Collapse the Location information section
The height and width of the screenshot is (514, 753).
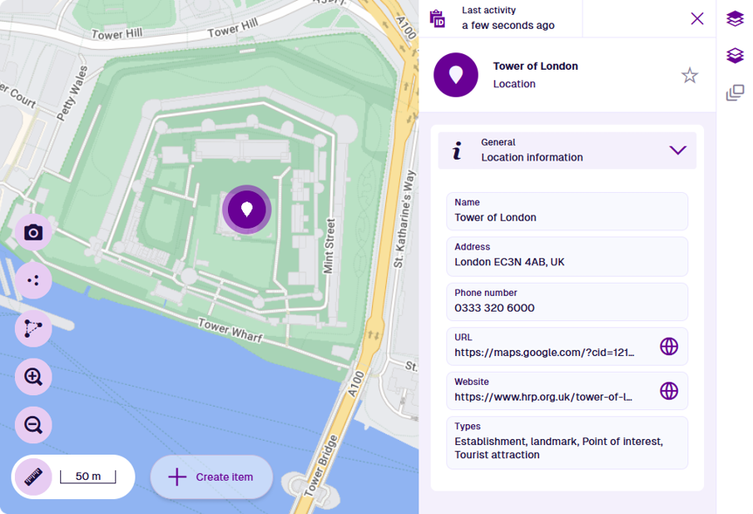678,150
